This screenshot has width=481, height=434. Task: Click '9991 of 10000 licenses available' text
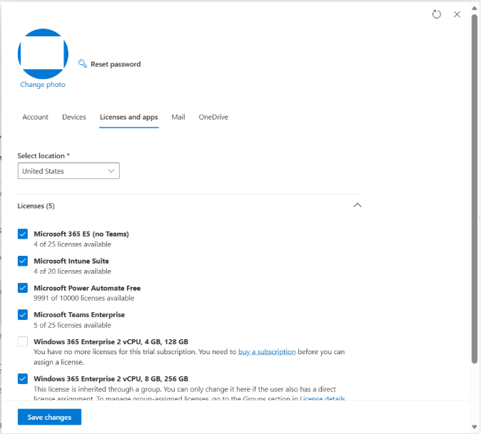point(84,298)
